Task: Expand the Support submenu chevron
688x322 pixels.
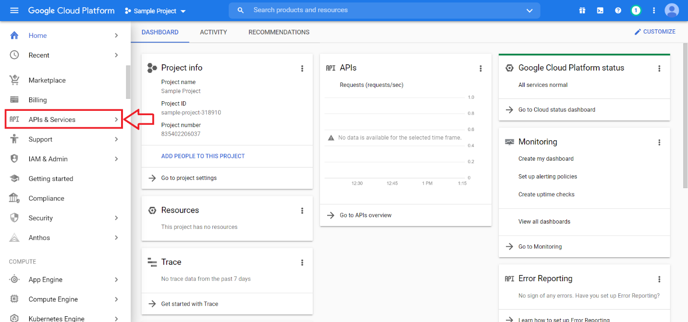Action: 116,139
